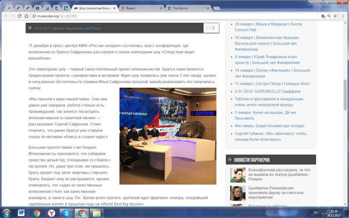Open 9 января Юрий Темирканов link
This screenshot has width=349, height=218.
tap(267, 60)
